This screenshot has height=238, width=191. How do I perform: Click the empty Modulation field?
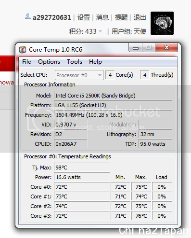tap(155, 125)
